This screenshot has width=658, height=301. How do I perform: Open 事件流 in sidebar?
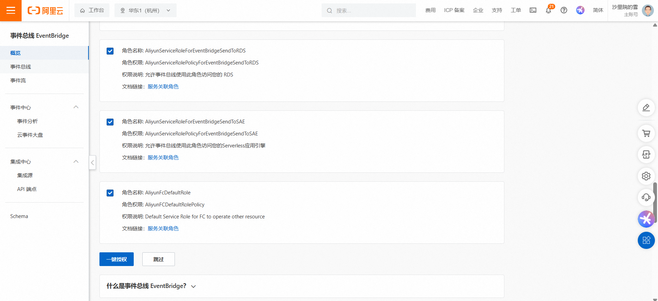coord(44,80)
